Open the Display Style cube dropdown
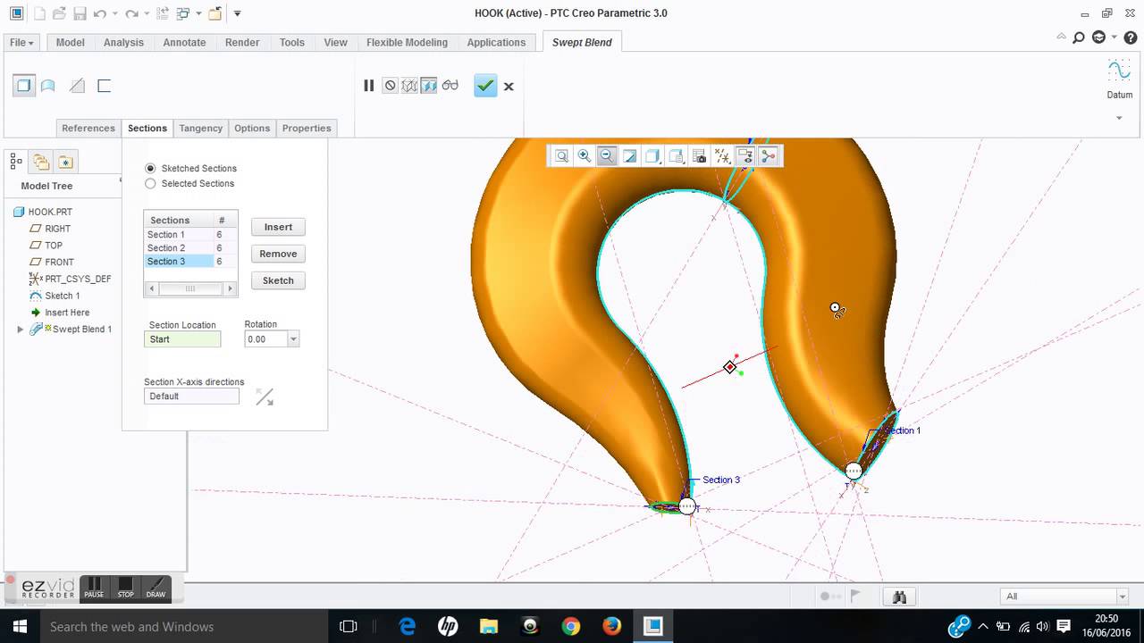 point(652,156)
